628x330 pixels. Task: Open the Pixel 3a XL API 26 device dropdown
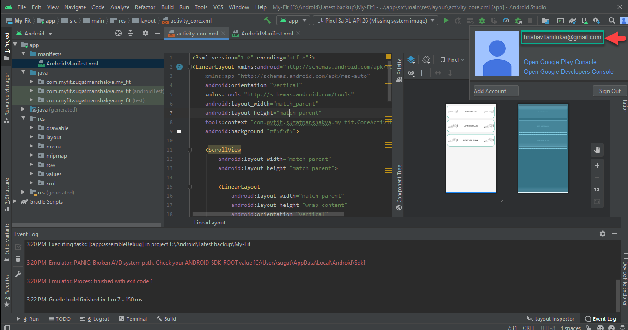375,20
